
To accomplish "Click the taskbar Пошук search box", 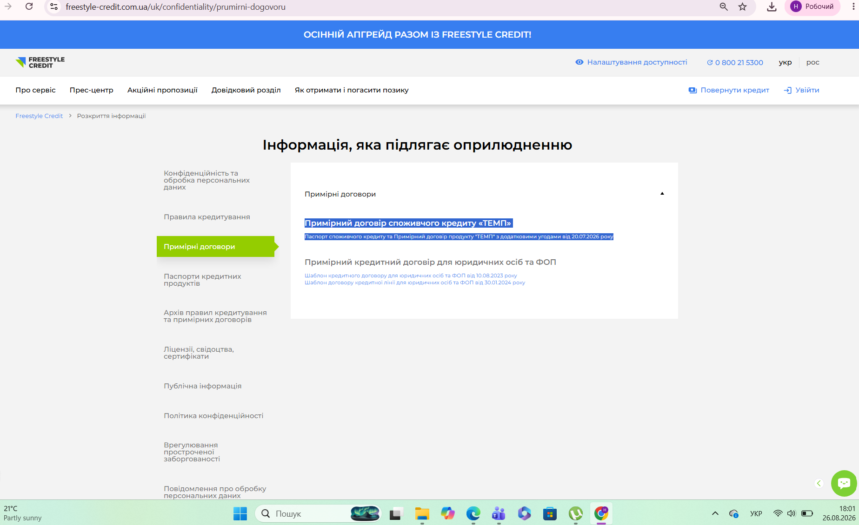I will [318, 513].
